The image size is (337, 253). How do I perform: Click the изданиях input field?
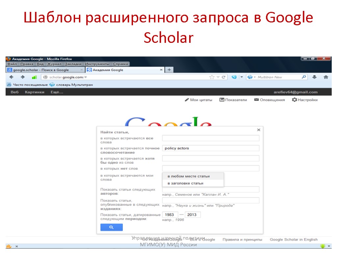click(211, 201)
